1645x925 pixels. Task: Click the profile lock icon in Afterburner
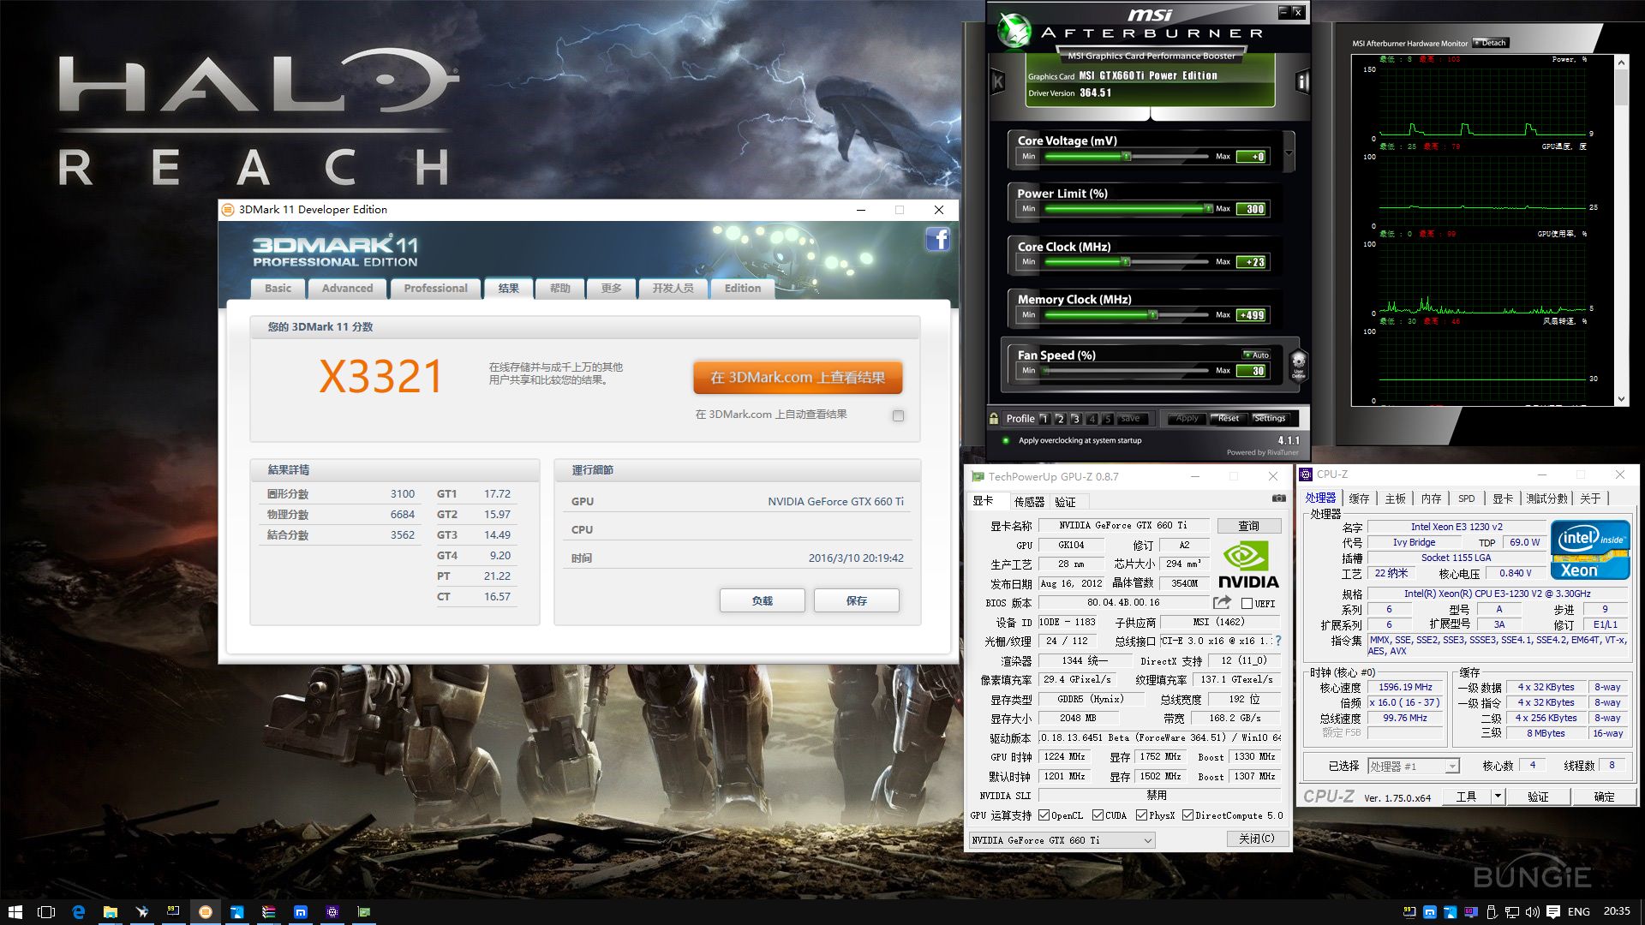click(994, 419)
